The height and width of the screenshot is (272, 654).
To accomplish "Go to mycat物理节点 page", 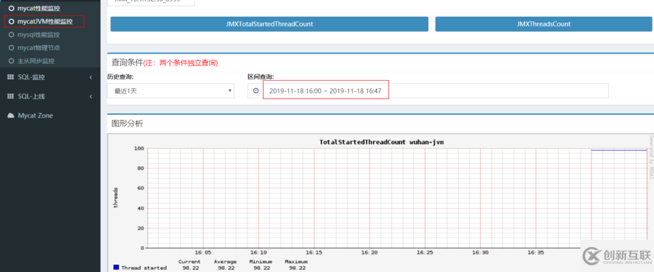I will tap(38, 48).
